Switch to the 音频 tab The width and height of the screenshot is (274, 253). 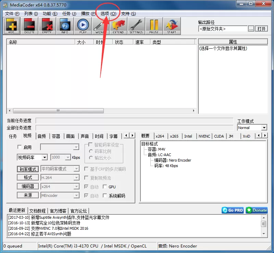41,136
